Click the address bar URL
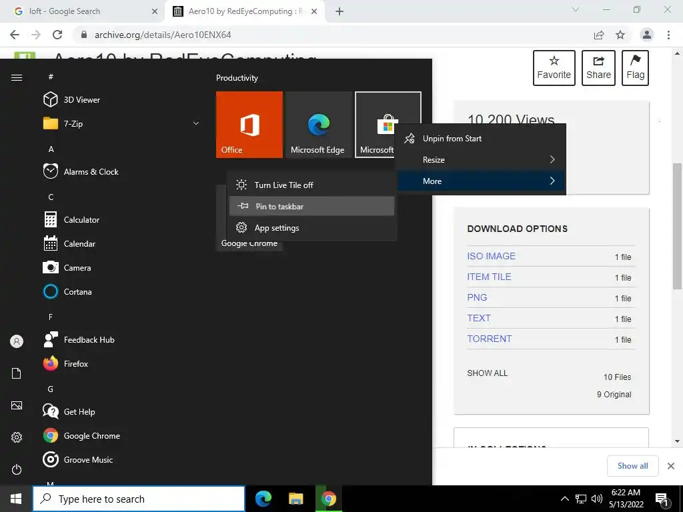The width and height of the screenshot is (683, 512). [163, 35]
